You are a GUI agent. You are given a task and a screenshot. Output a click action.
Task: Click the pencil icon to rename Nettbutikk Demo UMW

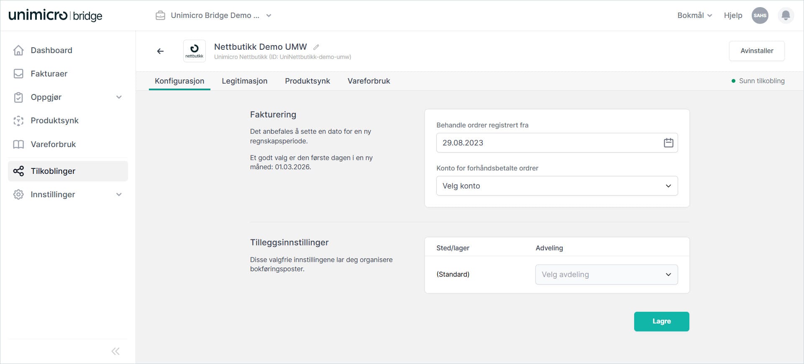pyautogui.click(x=316, y=47)
